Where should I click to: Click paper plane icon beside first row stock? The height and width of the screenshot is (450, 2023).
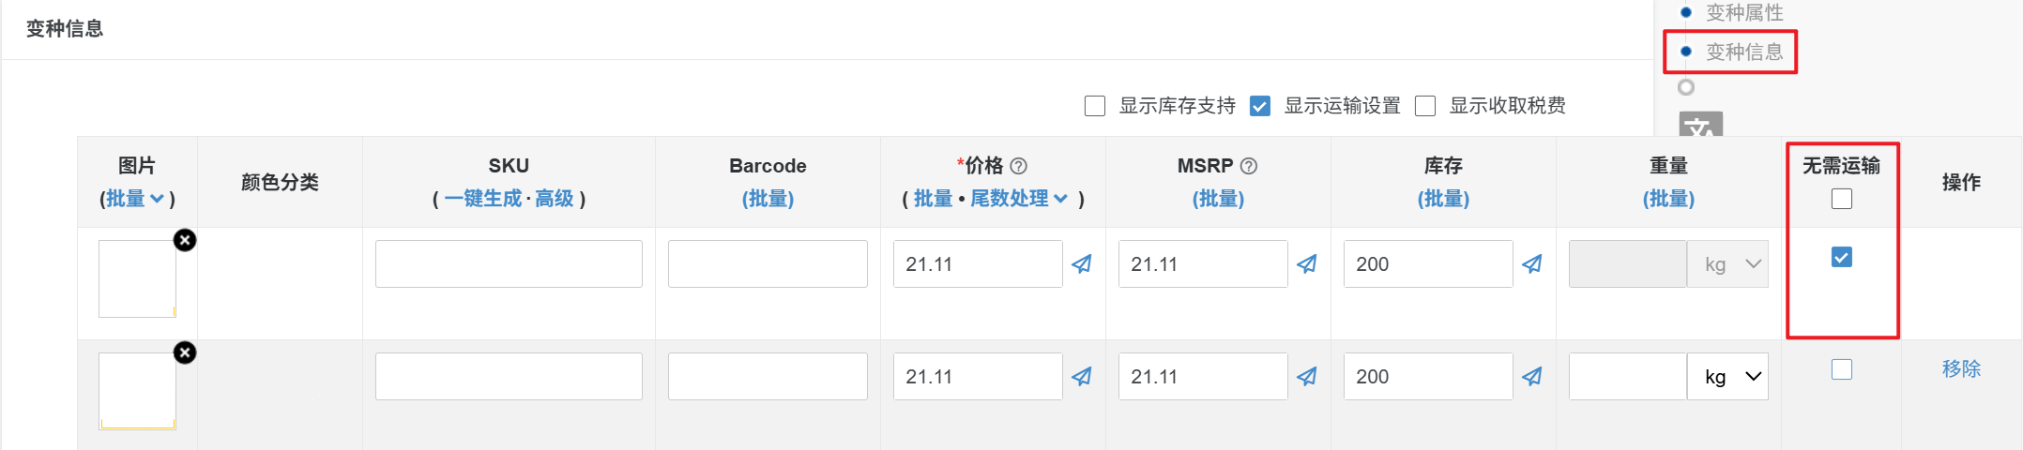coord(1532,264)
